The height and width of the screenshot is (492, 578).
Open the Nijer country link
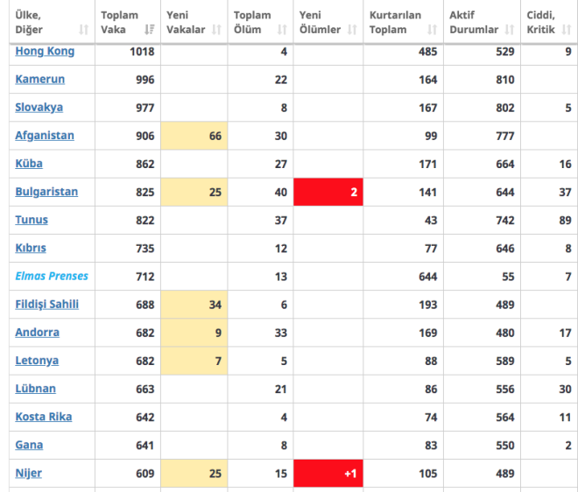[x=28, y=473]
